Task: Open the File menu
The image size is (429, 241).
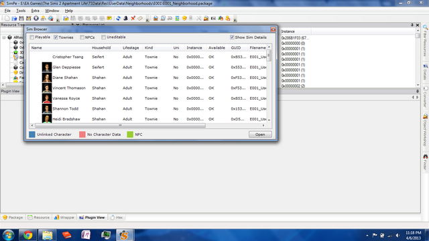Action: [x=7, y=11]
